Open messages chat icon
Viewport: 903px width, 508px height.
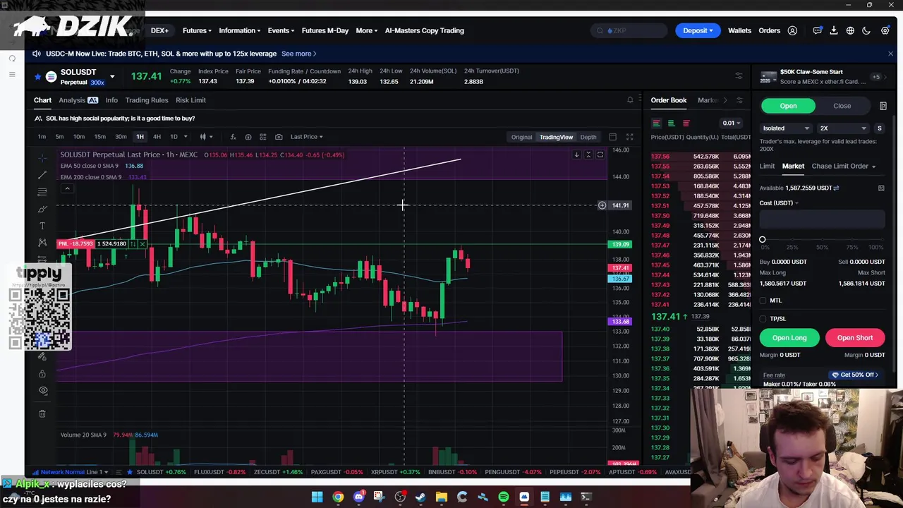pyautogui.click(x=817, y=30)
